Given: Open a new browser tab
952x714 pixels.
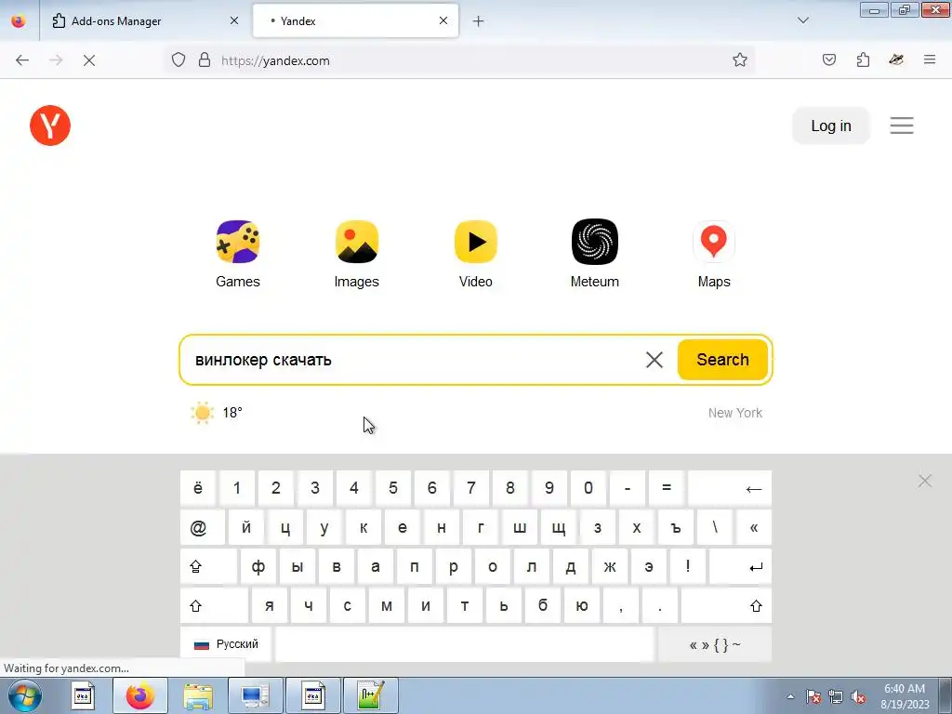Looking at the screenshot, I should coord(479,21).
